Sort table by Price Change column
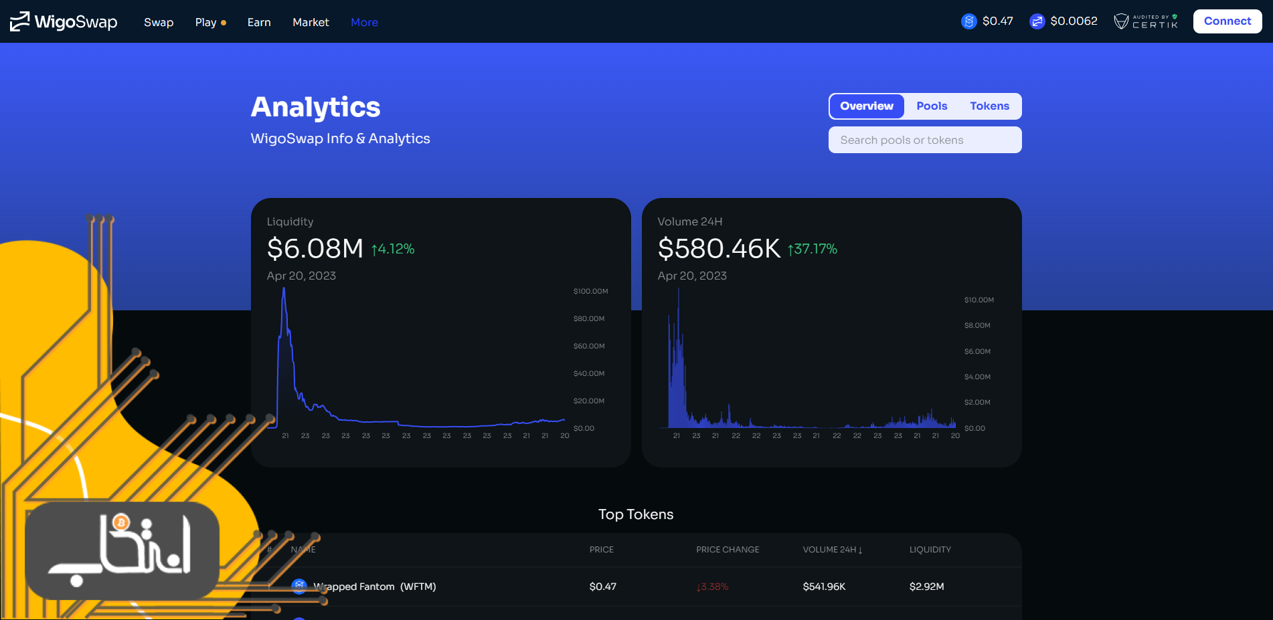The width and height of the screenshot is (1273, 620). point(728,550)
